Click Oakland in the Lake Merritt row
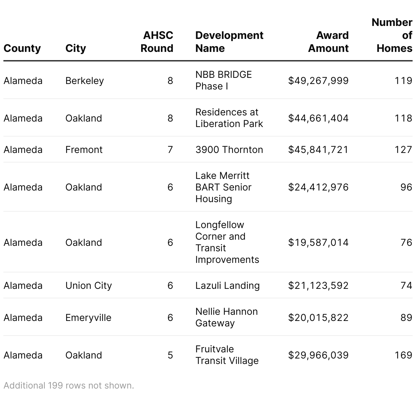416x394 pixels. pyautogui.click(x=84, y=187)
